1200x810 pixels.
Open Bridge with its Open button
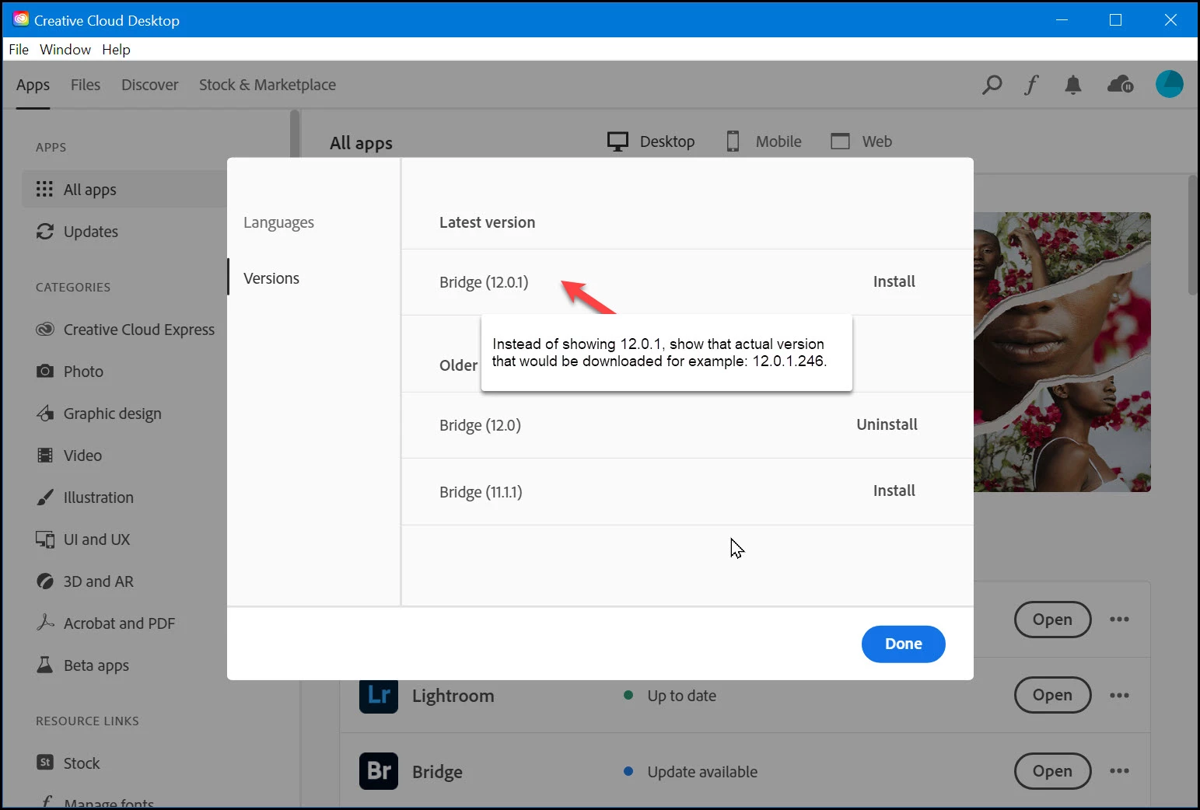(x=1052, y=771)
